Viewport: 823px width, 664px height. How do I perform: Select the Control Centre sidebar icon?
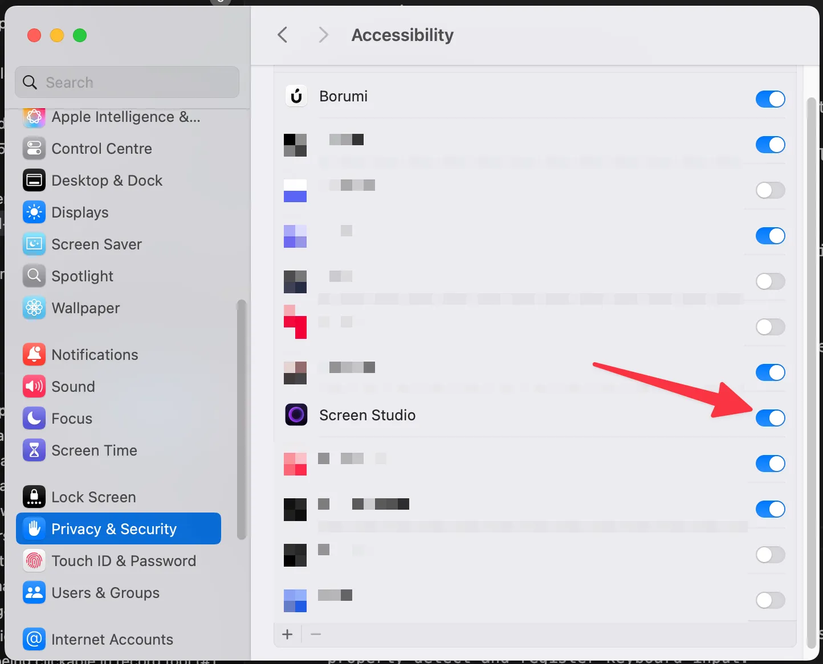34,148
